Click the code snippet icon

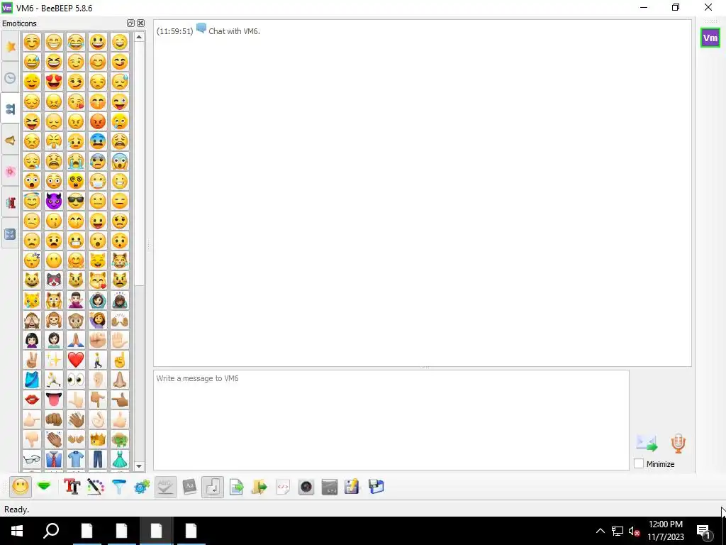click(283, 487)
